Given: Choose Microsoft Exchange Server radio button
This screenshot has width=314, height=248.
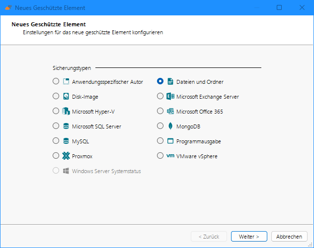Looking at the screenshot, I should click(x=160, y=96).
